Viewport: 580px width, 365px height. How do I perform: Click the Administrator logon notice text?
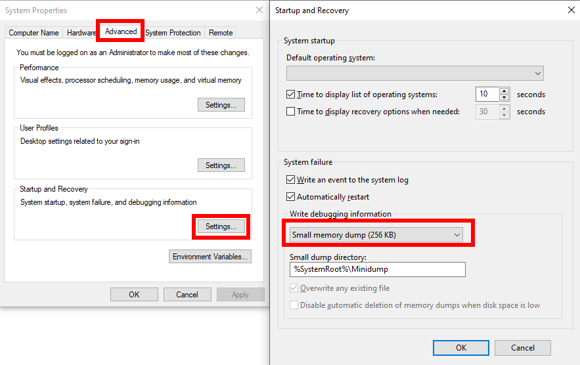pyautogui.click(x=133, y=53)
